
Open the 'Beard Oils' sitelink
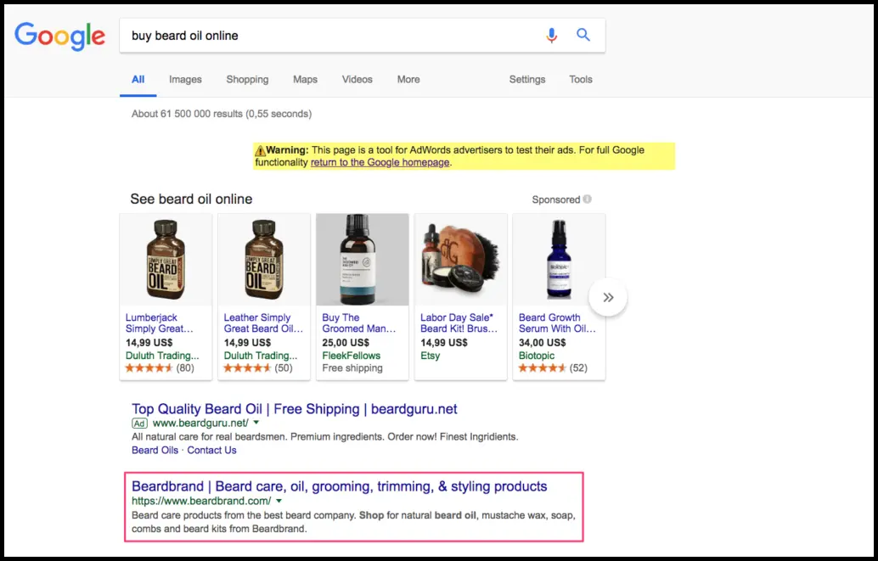(155, 450)
